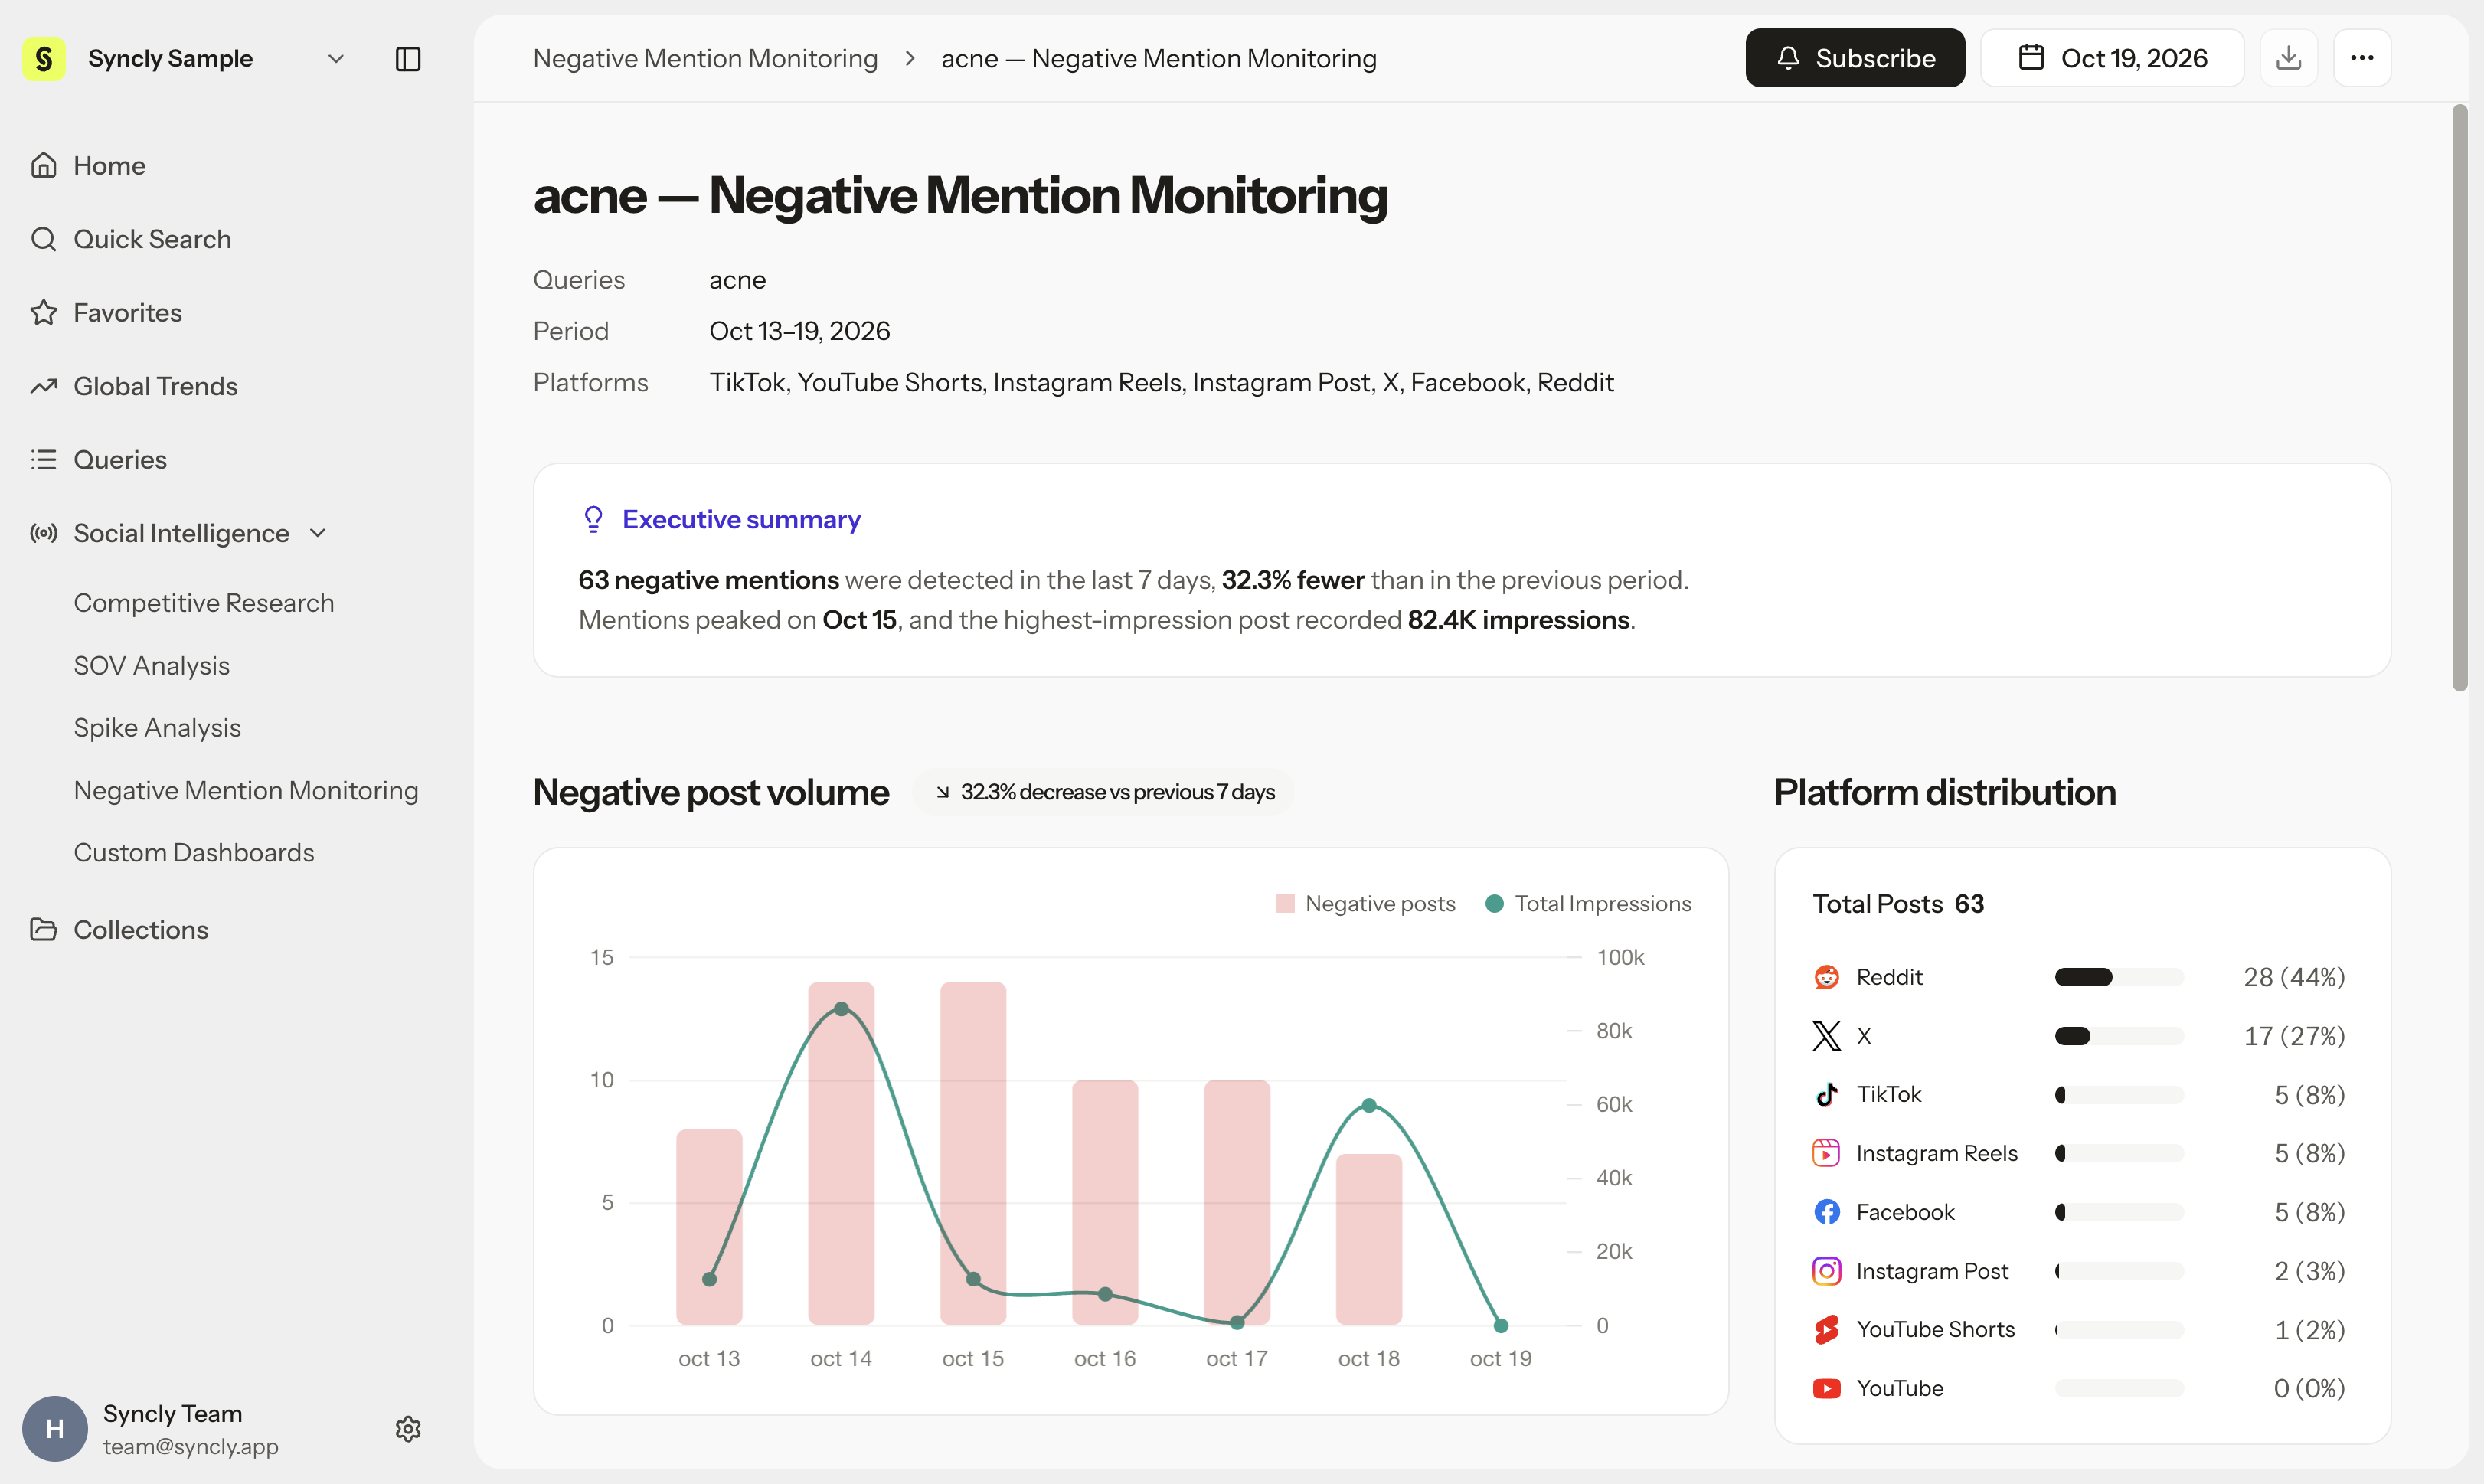Screen dimensions: 2484x1484
Task: Open the three-dot more options menu
Action: click(2362, 58)
